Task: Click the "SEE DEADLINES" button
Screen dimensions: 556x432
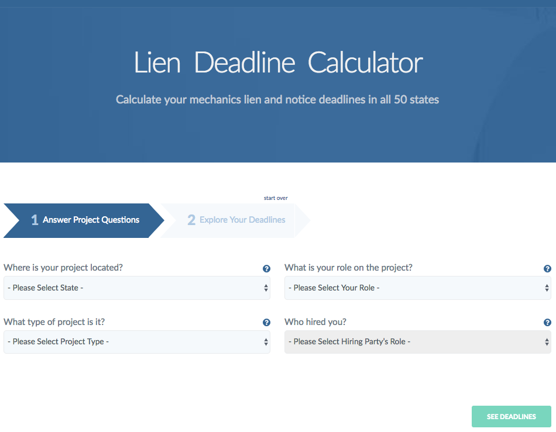Action: 511,416
